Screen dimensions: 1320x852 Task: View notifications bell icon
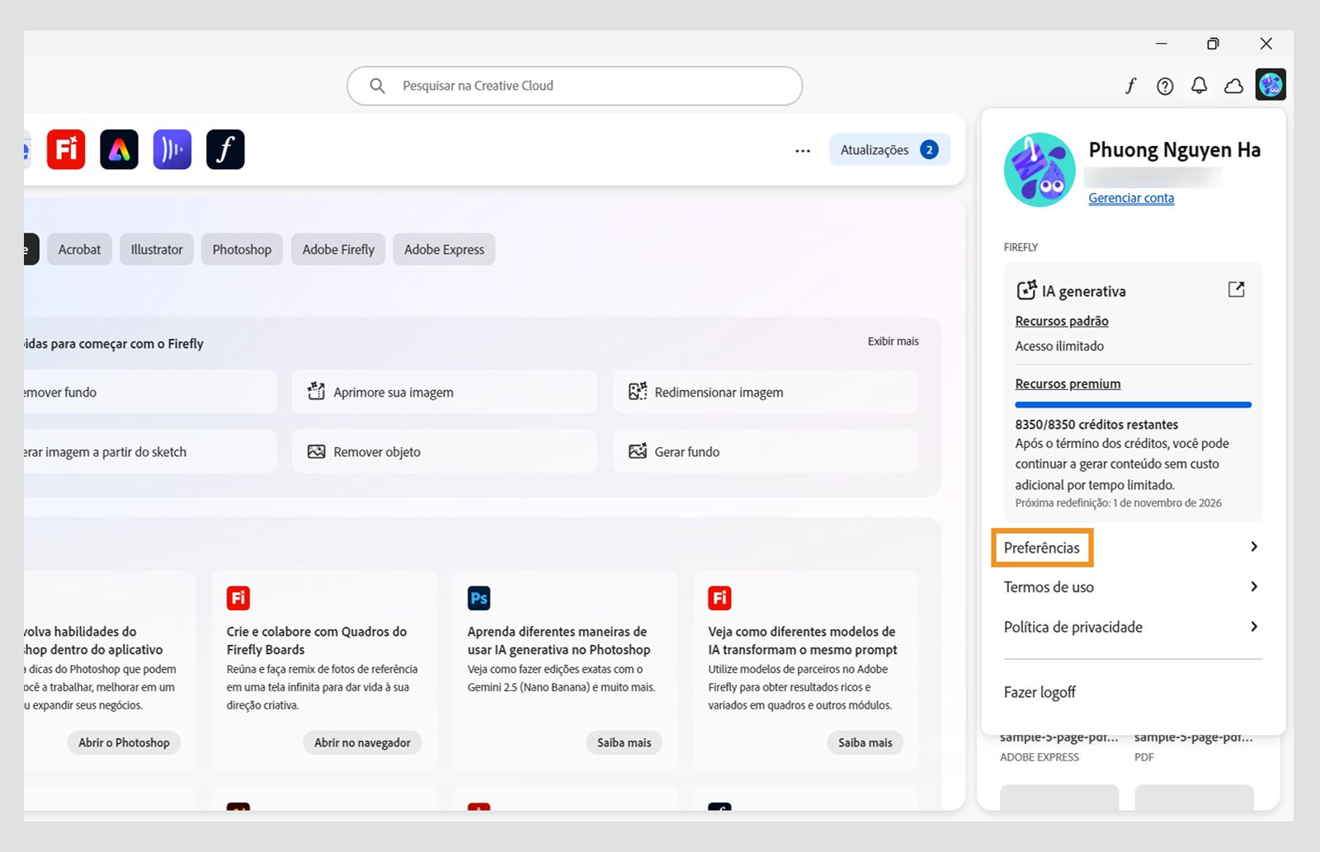pyautogui.click(x=1199, y=86)
